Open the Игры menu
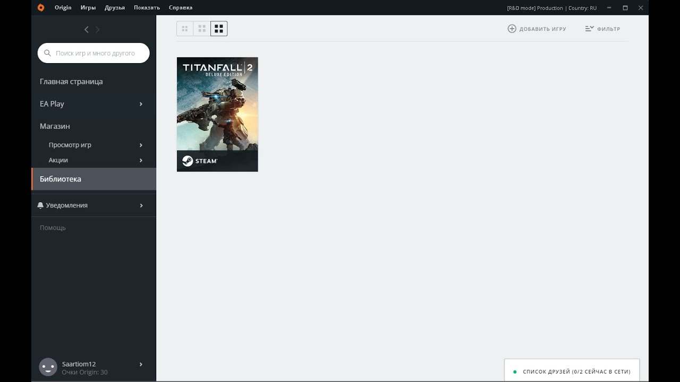This screenshot has height=382, width=680. point(88,7)
